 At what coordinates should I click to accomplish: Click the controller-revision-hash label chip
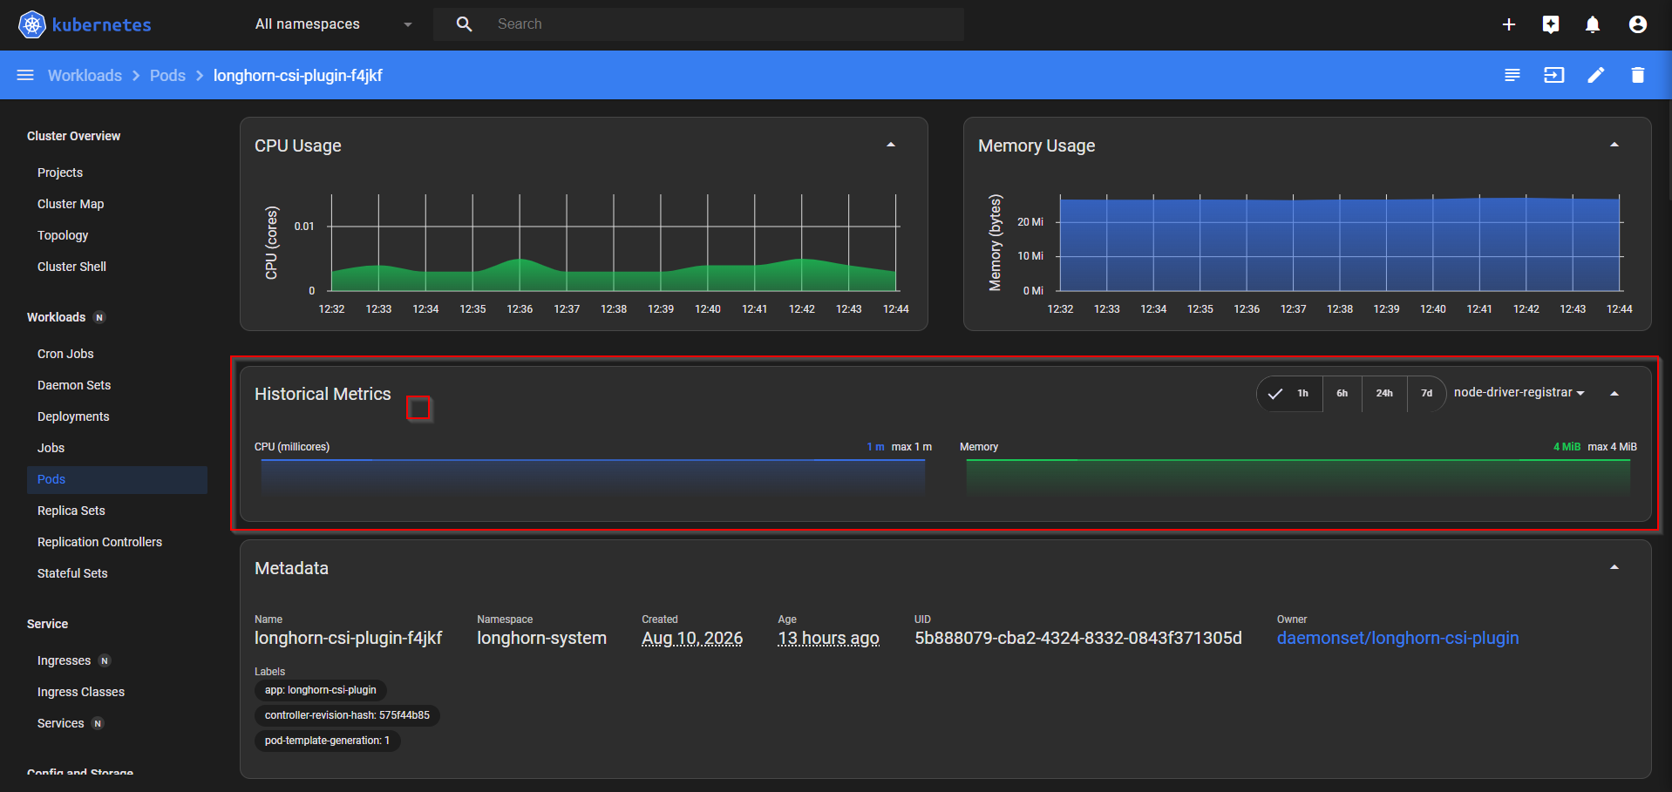click(x=347, y=715)
